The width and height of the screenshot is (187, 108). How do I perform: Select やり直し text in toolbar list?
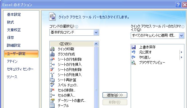pos(145,57)
